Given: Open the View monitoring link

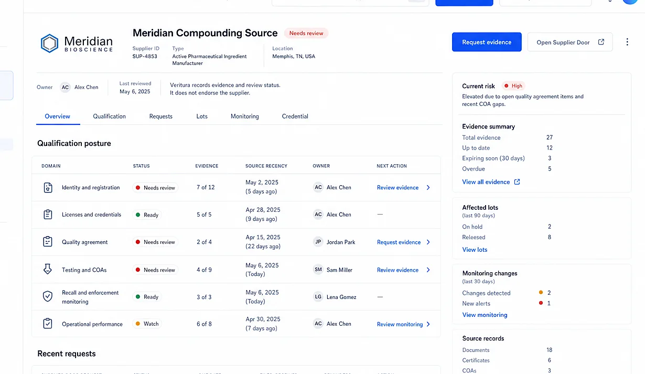Looking at the screenshot, I should coord(485,315).
